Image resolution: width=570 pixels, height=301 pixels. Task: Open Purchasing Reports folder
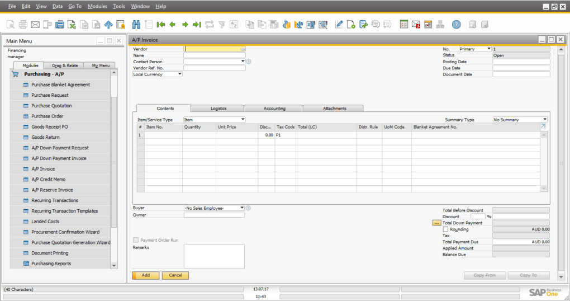[x=51, y=264]
